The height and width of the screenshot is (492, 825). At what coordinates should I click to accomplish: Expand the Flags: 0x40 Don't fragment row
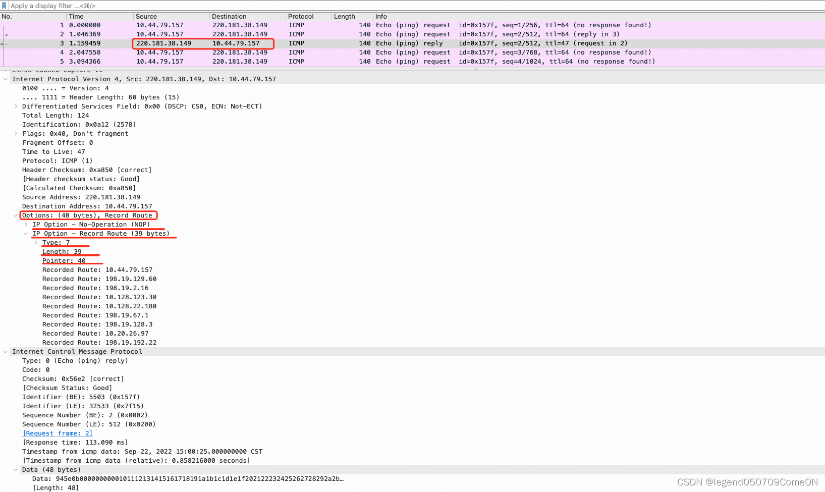click(16, 133)
